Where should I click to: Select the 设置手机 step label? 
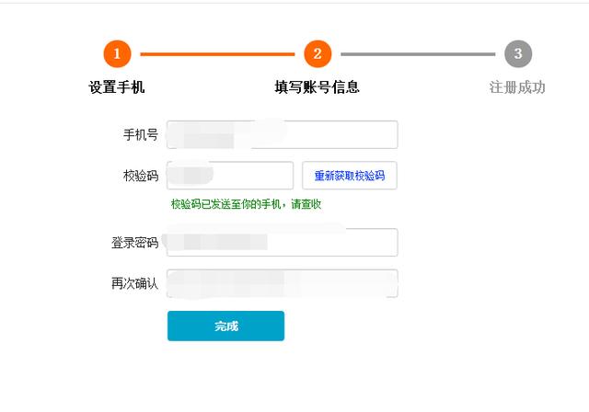click(x=117, y=87)
